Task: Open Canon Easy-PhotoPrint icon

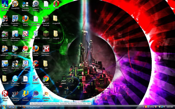Action: click(5, 21)
